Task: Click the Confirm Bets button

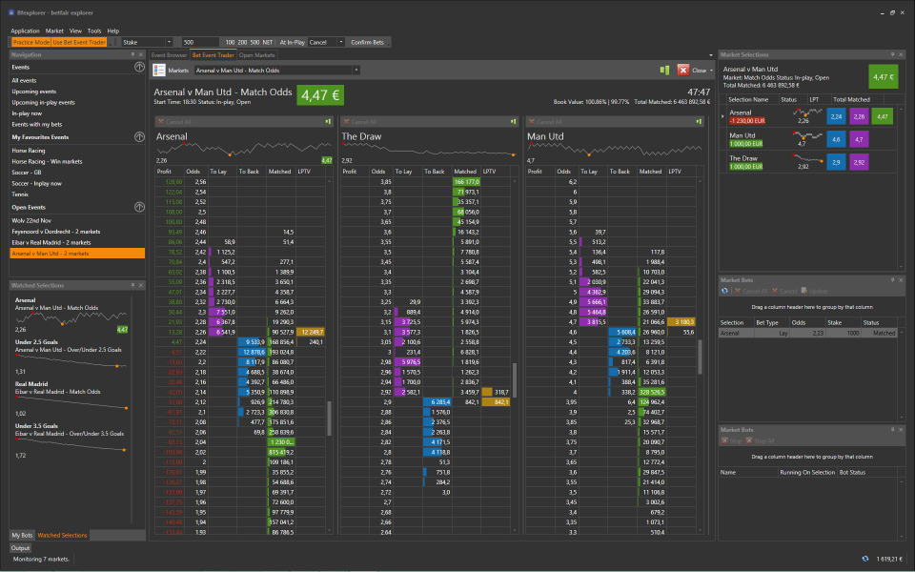Action: coord(367,42)
